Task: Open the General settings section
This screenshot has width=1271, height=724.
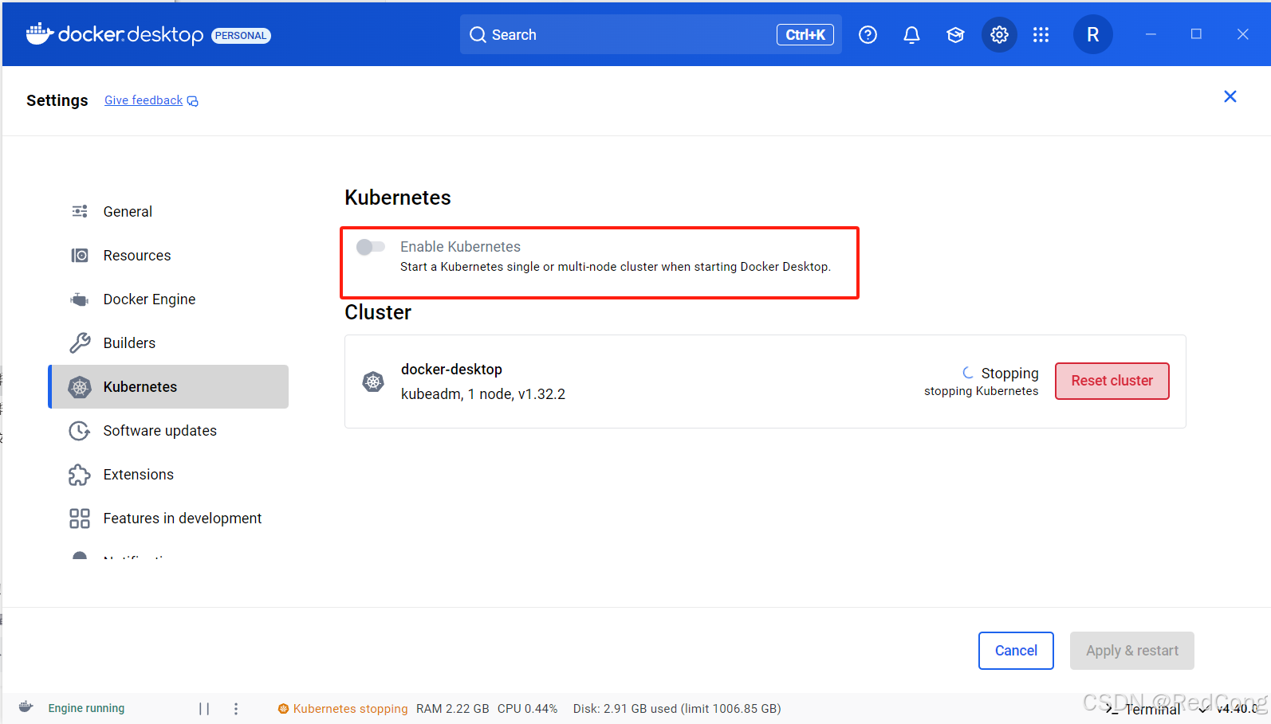Action: pos(168,212)
